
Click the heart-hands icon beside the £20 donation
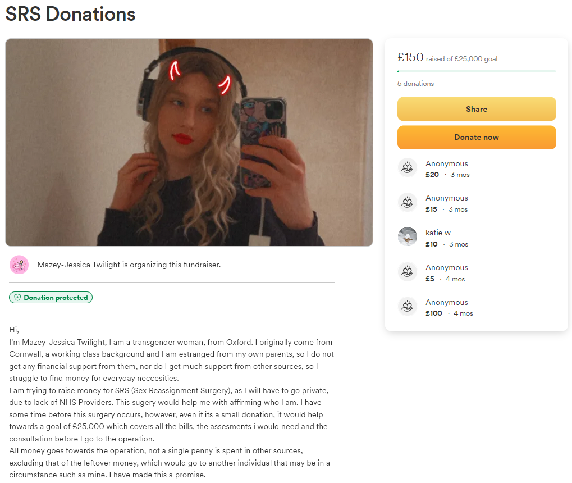407,167
